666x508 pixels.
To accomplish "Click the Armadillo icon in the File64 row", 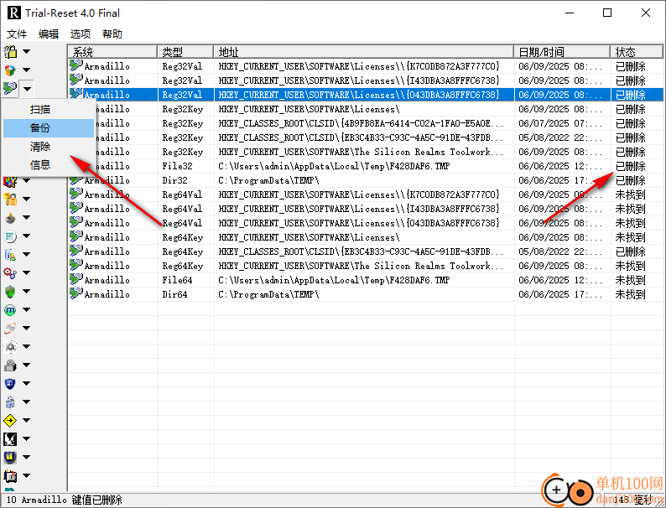I will pyautogui.click(x=76, y=279).
